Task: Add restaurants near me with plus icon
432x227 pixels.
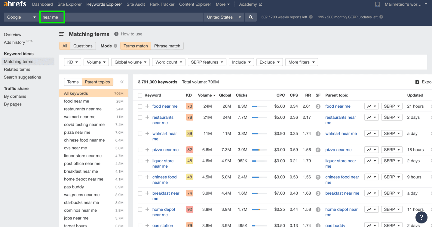Action: point(147,117)
